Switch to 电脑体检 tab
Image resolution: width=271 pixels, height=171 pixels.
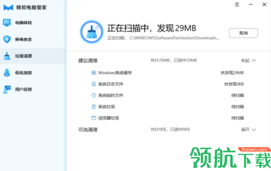(23, 23)
